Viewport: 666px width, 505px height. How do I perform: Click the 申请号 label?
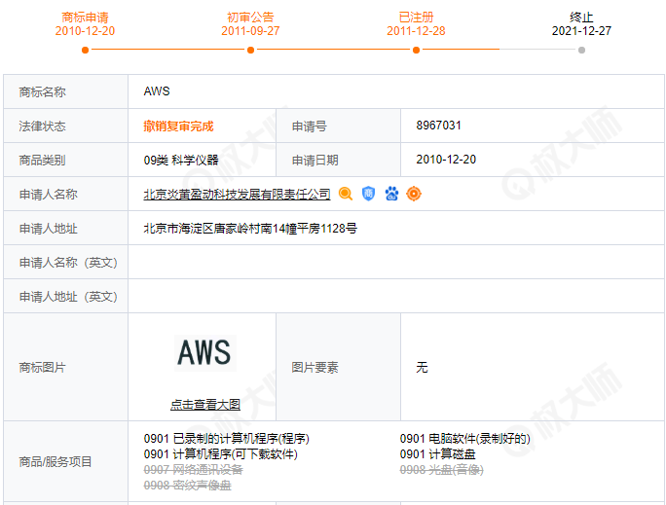point(310,126)
